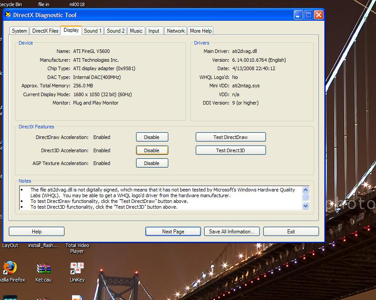The image size is (376, 300).
Task: Select Mini VDD value ati2mtag.sys
Action: point(246,86)
